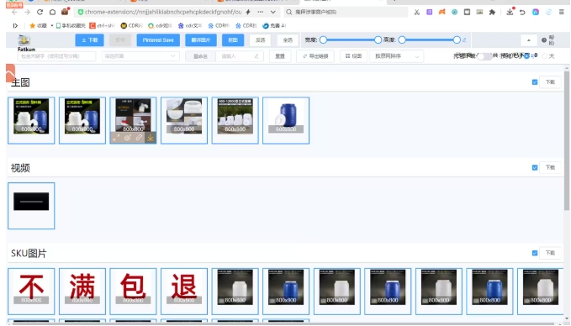Open the purple extension icon in the browser toolbar
This screenshot has width=571, height=326.
(430, 12)
